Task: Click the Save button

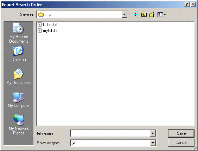Action: [x=181, y=133]
